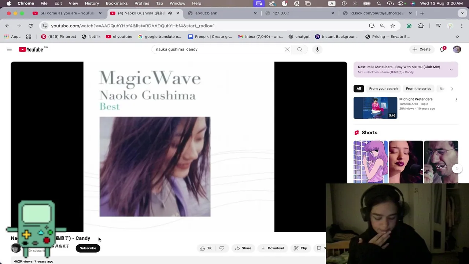Click the install/cast screen icon in address bar
The image size is (469, 264).
[x=372, y=26]
